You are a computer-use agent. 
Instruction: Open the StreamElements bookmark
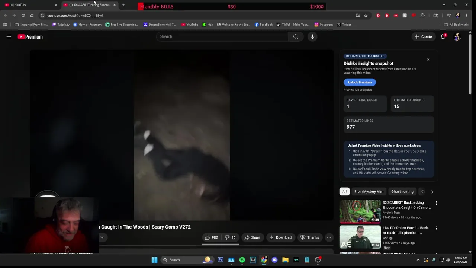click(160, 25)
